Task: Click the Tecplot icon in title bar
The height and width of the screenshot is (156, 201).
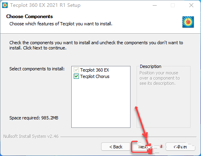Action: click(5, 5)
